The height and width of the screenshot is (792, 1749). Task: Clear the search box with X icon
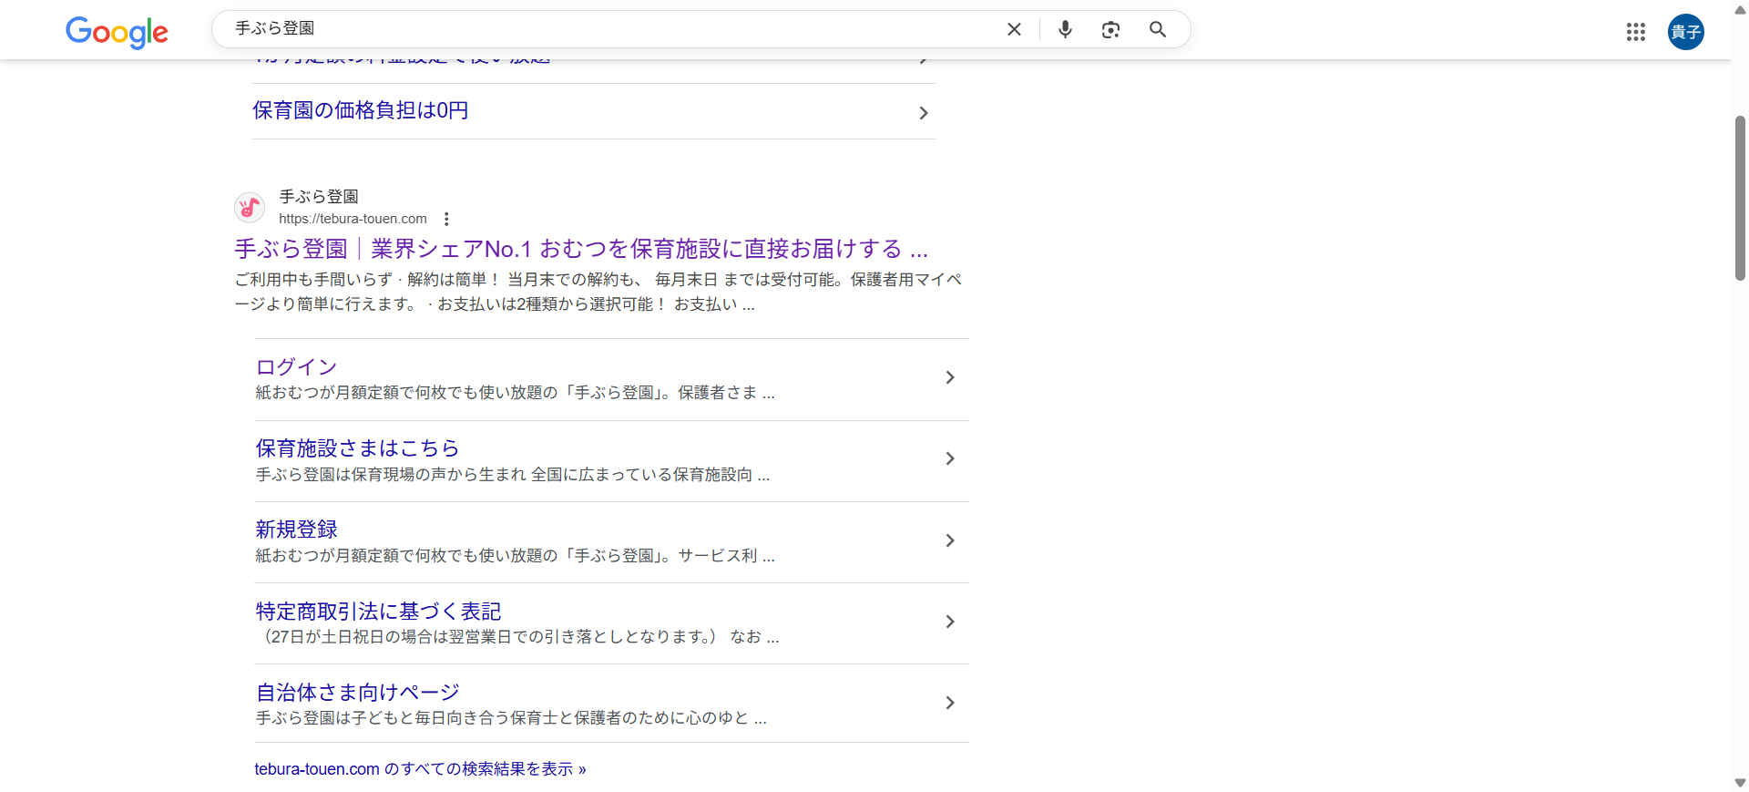point(1014,29)
